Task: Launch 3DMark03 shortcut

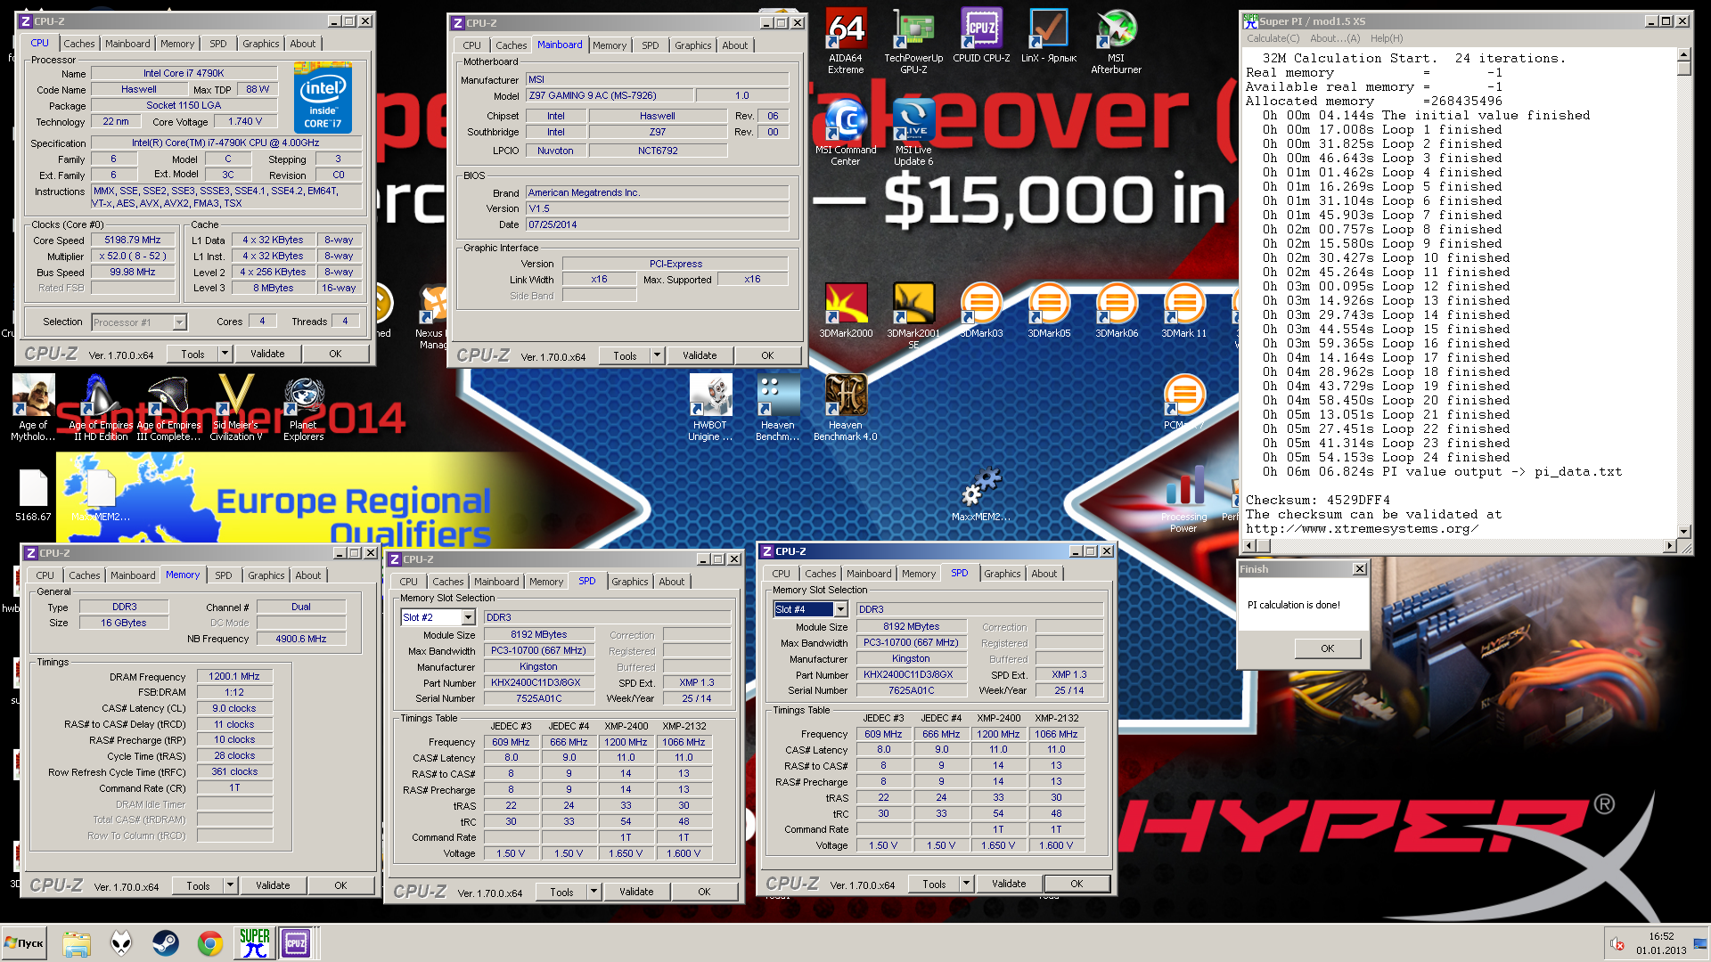Action: (981, 310)
